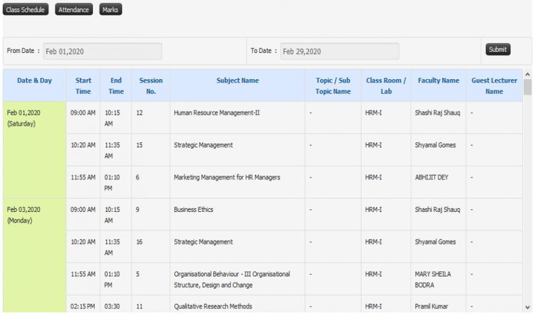Click faculty name MARY SHEILA BODRA

tap(433, 280)
